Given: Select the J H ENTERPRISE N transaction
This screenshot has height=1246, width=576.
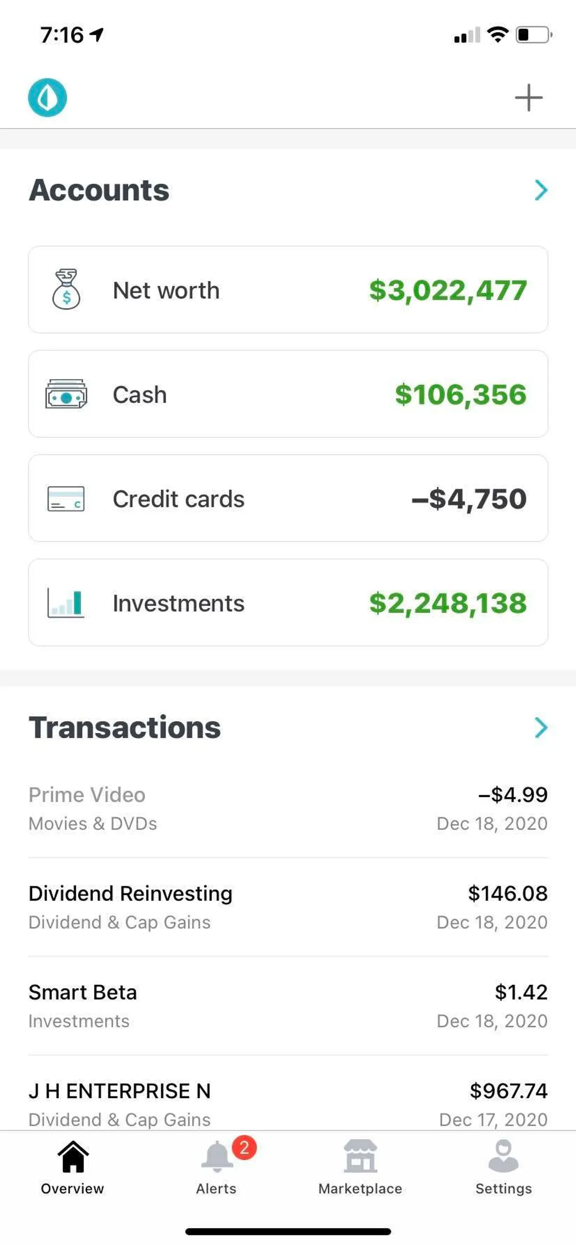Looking at the screenshot, I should [x=288, y=1104].
